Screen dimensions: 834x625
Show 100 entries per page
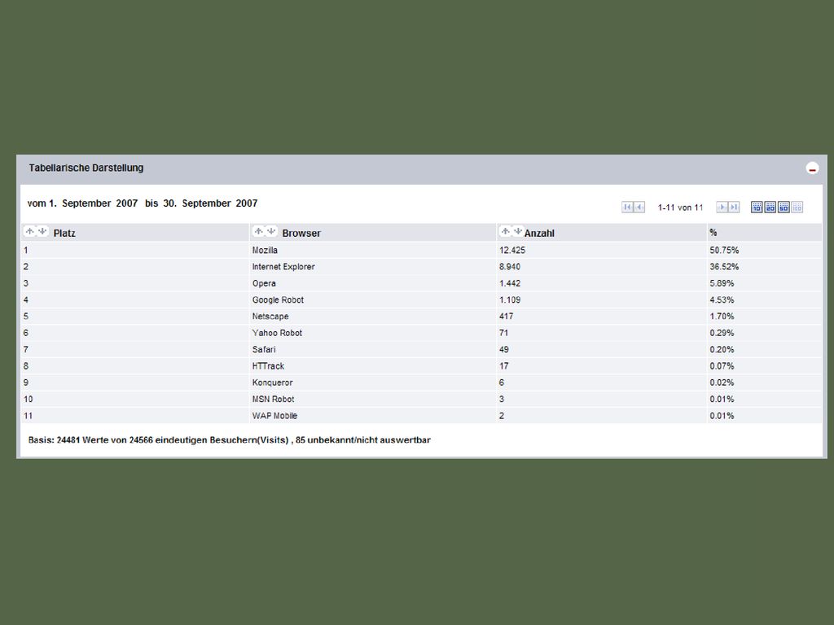[x=797, y=208]
